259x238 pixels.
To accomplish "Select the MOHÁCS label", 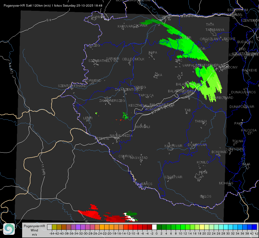I will click(x=226, y=183).
